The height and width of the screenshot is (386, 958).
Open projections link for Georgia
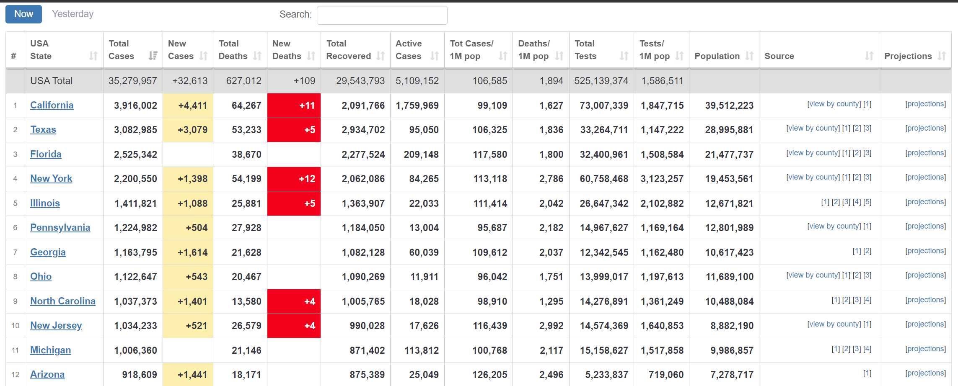pyautogui.click(x=925, y=251)
